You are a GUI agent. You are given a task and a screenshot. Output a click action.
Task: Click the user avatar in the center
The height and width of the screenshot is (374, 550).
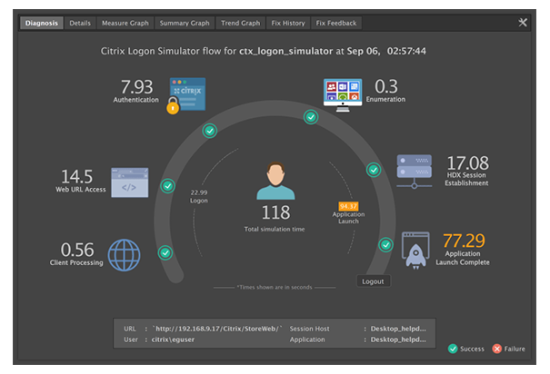tap(275, 181)
